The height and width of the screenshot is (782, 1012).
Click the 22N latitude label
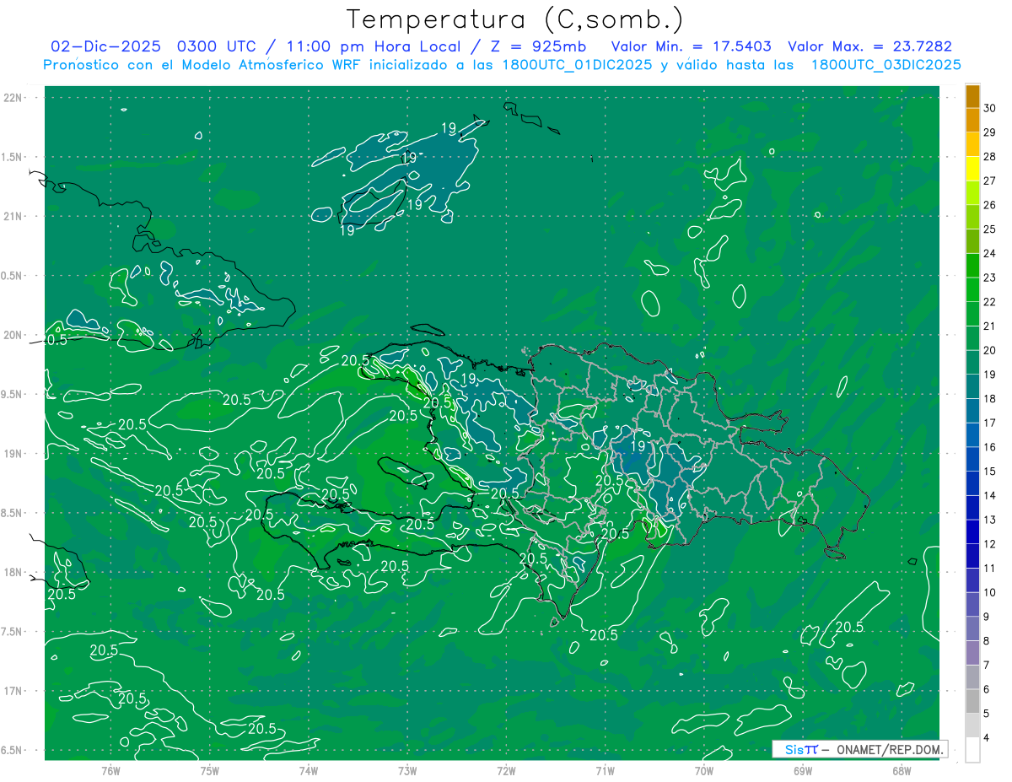click(13, 97)
